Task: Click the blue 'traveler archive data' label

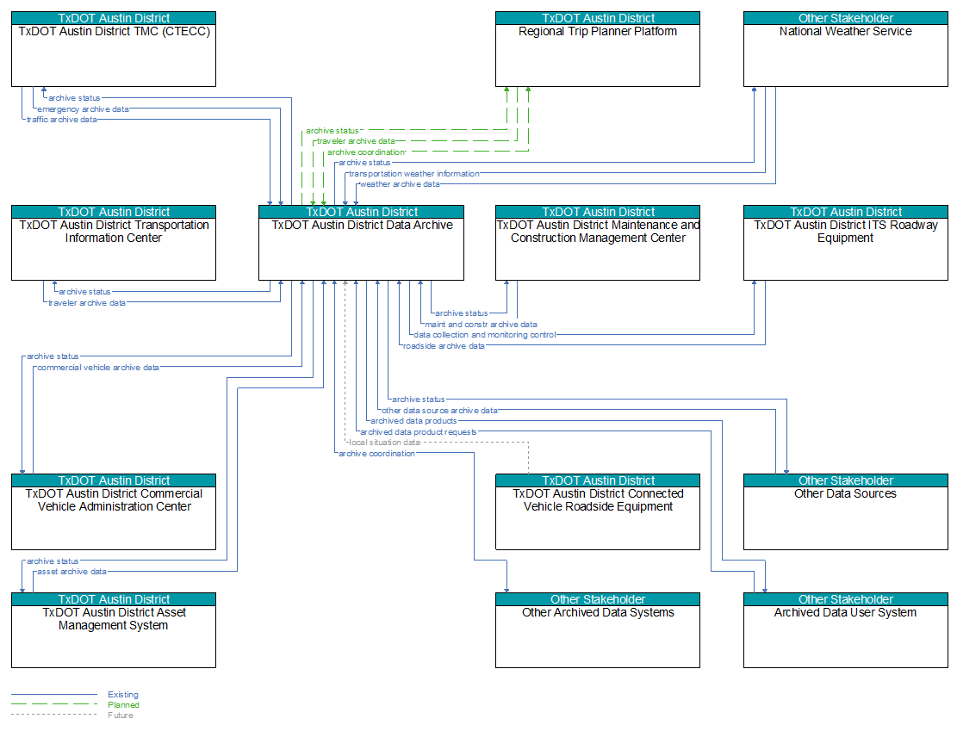Action: (x=87, y=303)
